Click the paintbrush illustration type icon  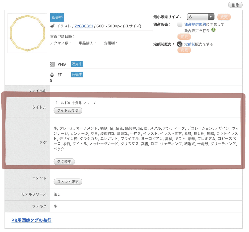click(53, 26)
